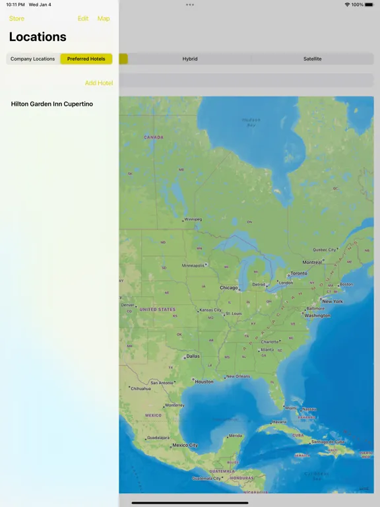This screenshot has height=507, width=380.
Task: Tap the battery status icon
Action: (x=369, y=5)
